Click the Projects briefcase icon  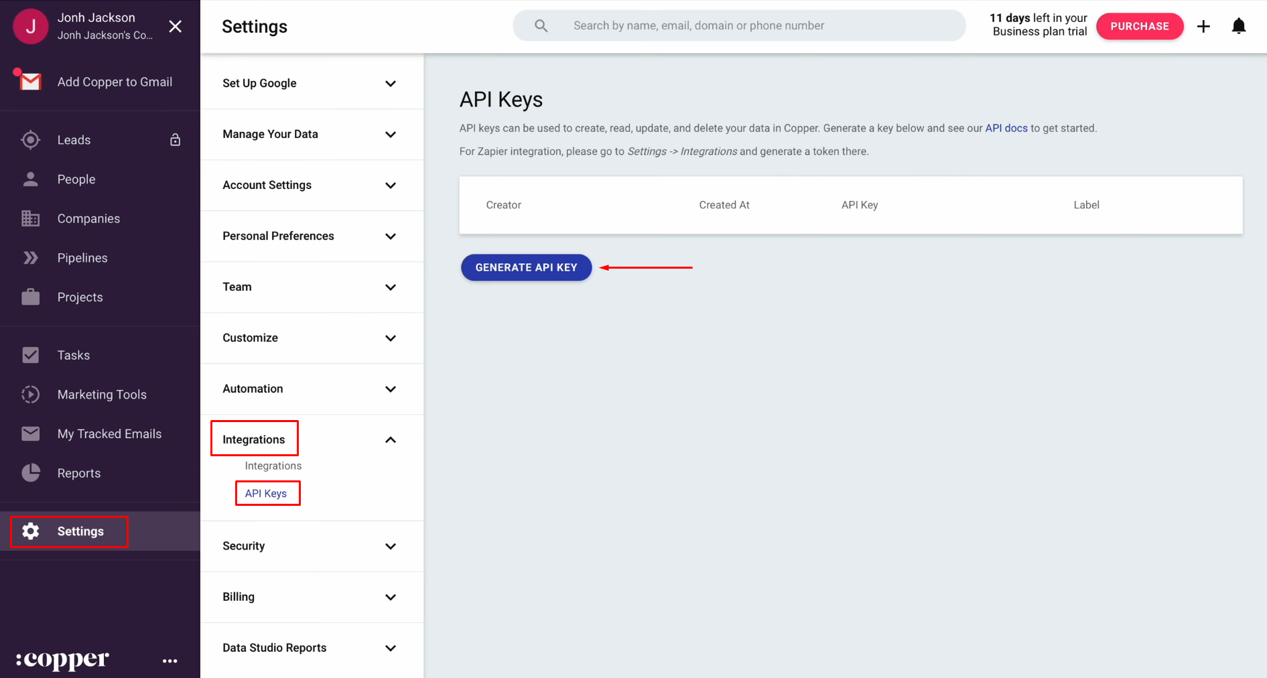[30, 297]
